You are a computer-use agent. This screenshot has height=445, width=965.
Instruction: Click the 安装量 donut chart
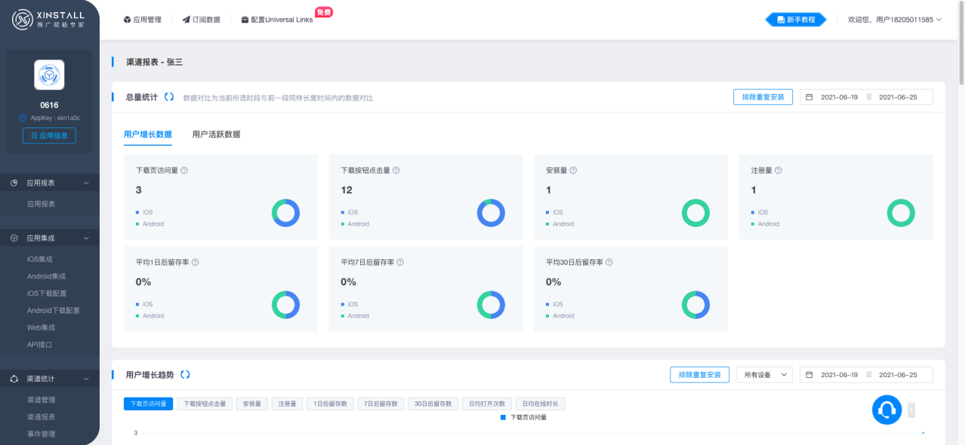click(x=695, y=213)
